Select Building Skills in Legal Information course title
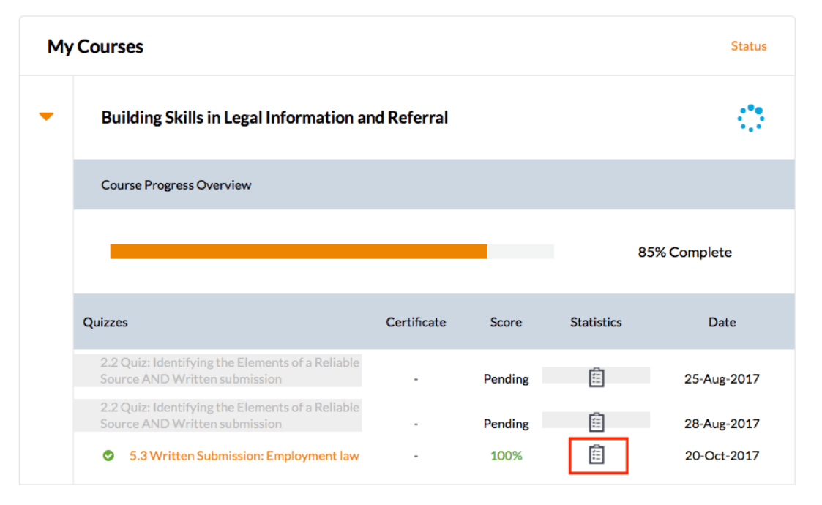Image resolution: width=822 pixels, height=505 pixels. (274, 118)
